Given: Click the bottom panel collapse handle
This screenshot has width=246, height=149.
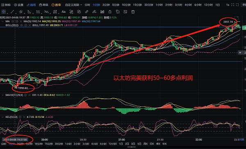Looking at the screenshot, I should pyautogui.click(x=132, y=147).
